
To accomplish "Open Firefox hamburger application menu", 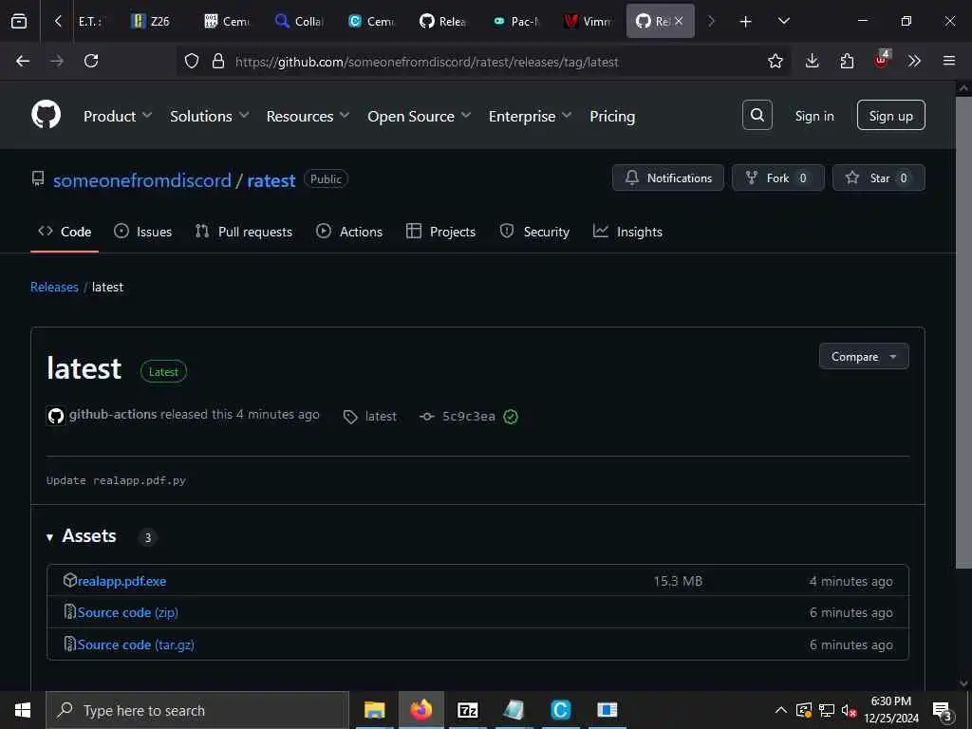I will (x=949, y=61).
